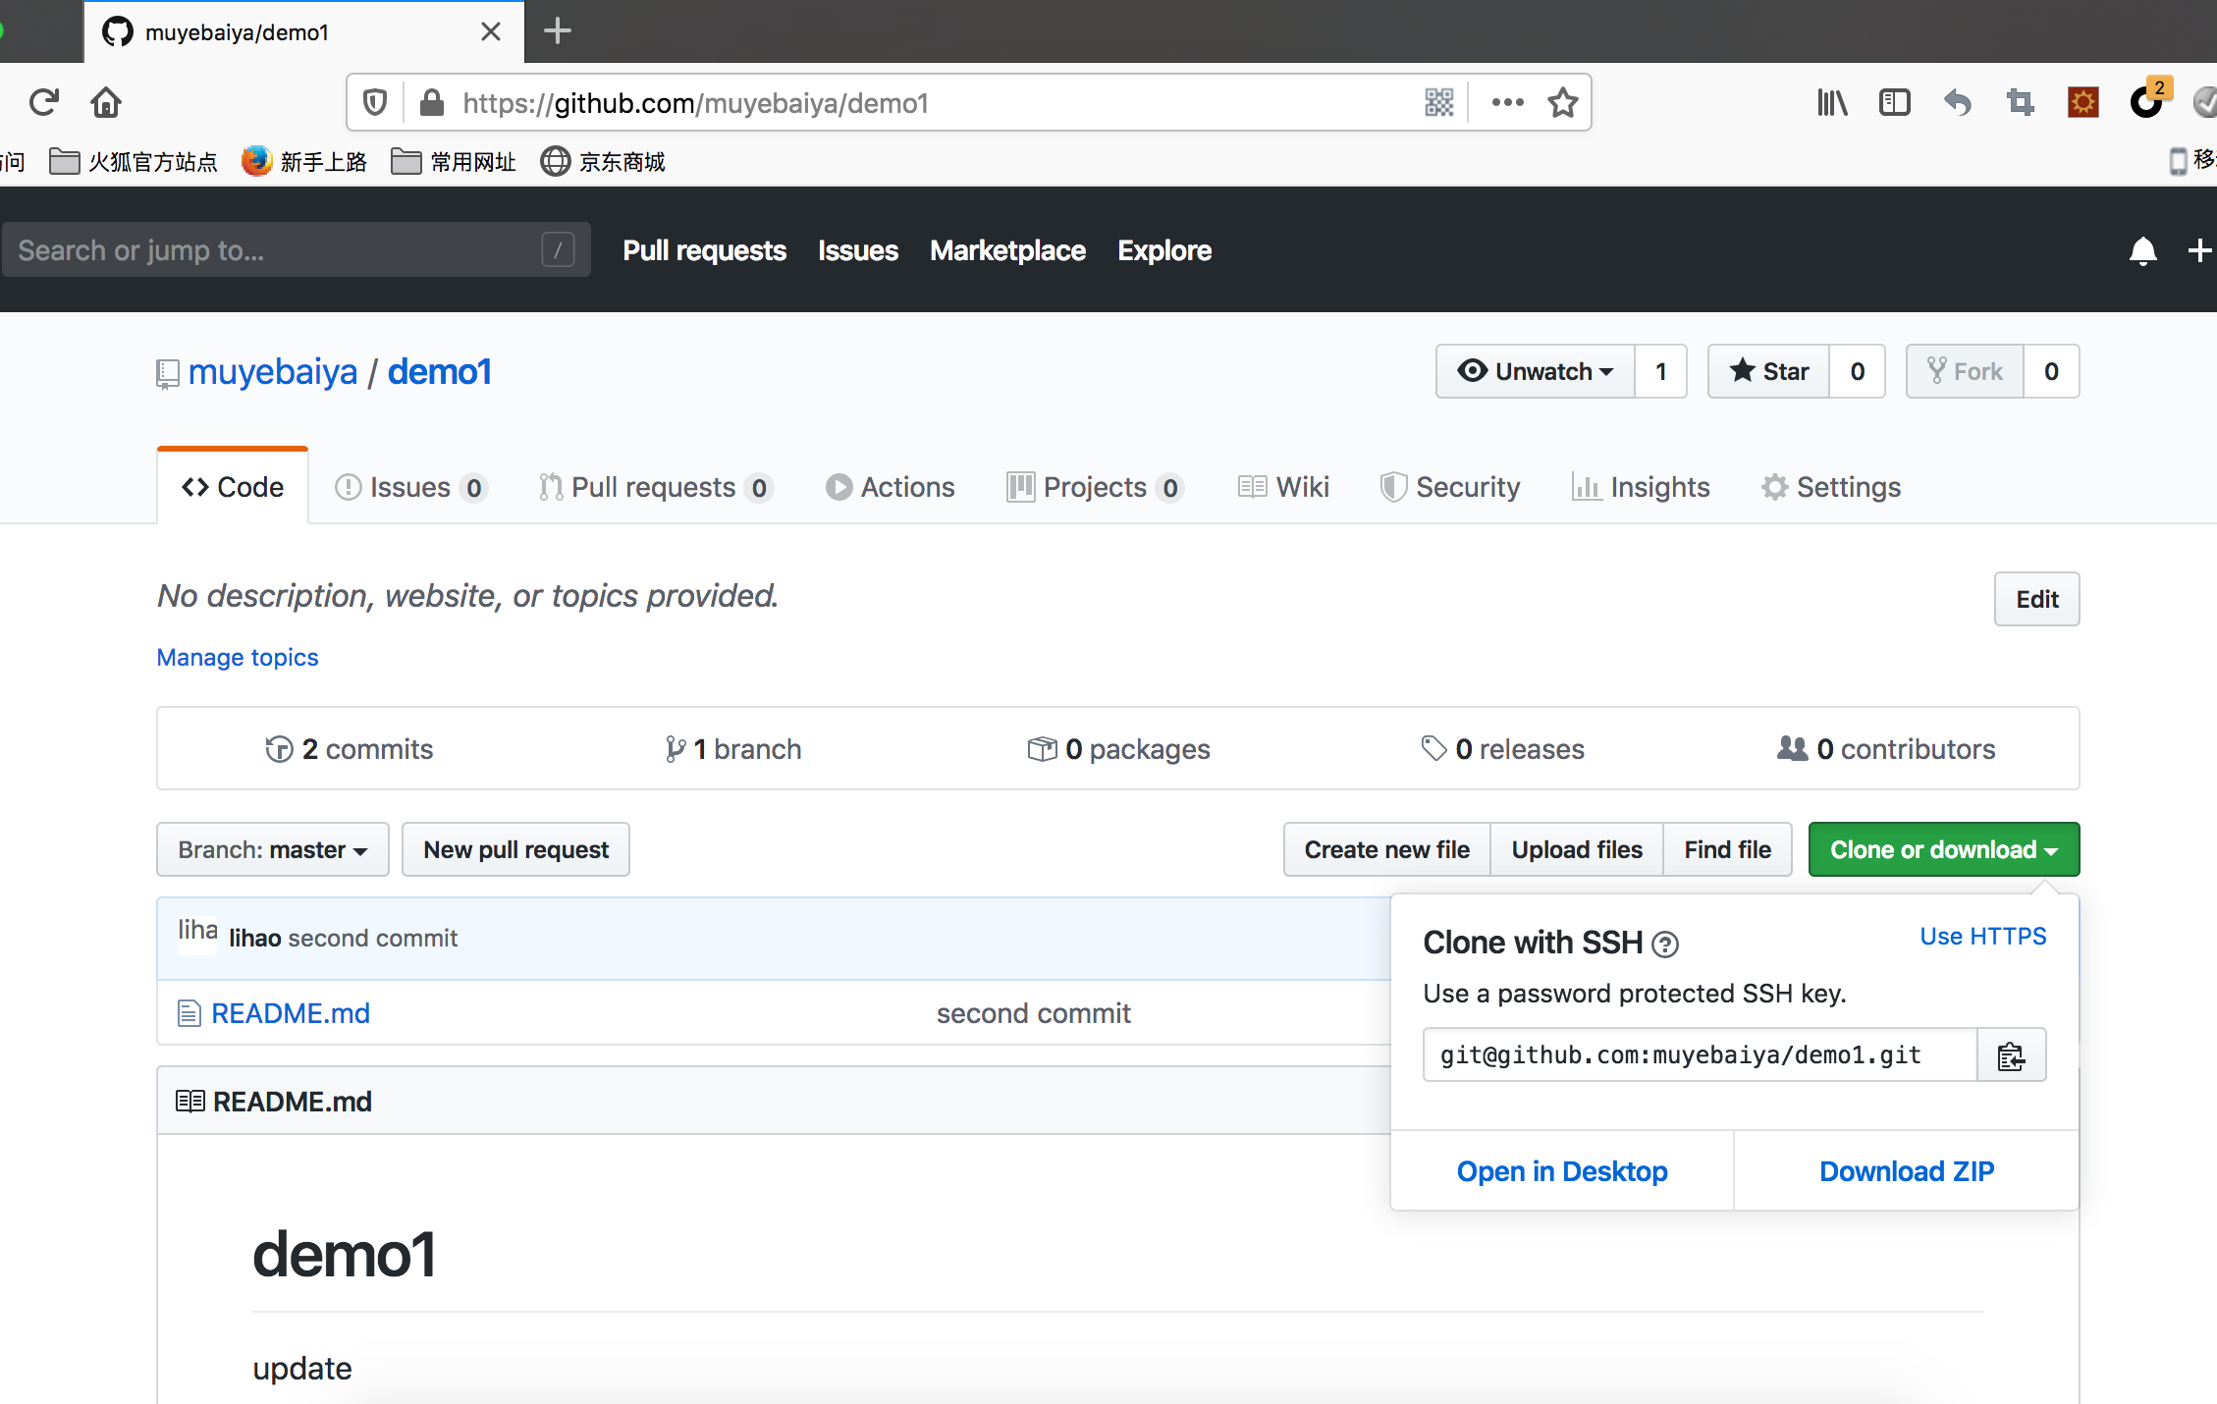Image resolution: width=2217 pixels, height=1404 pixels.
Task: Click Issues in the top header
Action: [x=858, y=250]
